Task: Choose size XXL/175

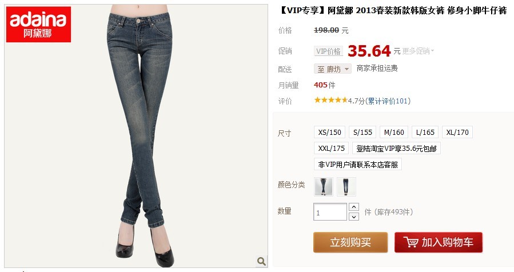Action: click(x=331, y=148)
